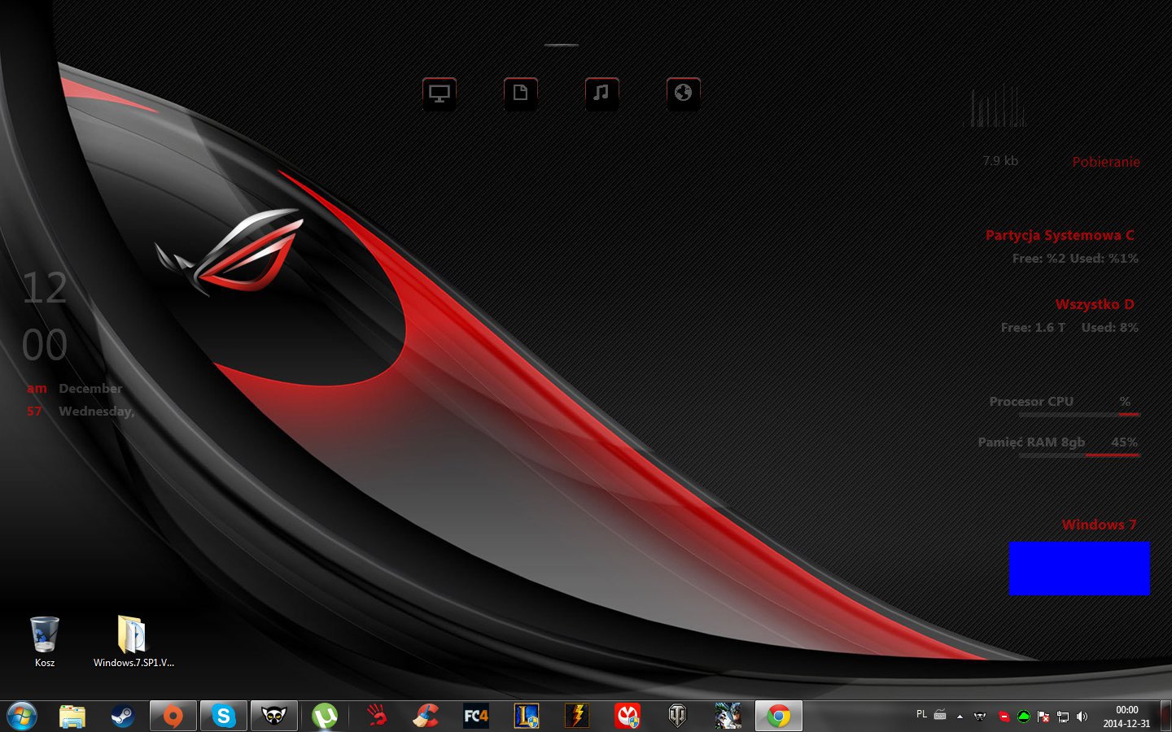The height and width of the screenshot is (732, 1172).
Task: Launch the red handprint Bloody app
Action: tap(375, 717)
